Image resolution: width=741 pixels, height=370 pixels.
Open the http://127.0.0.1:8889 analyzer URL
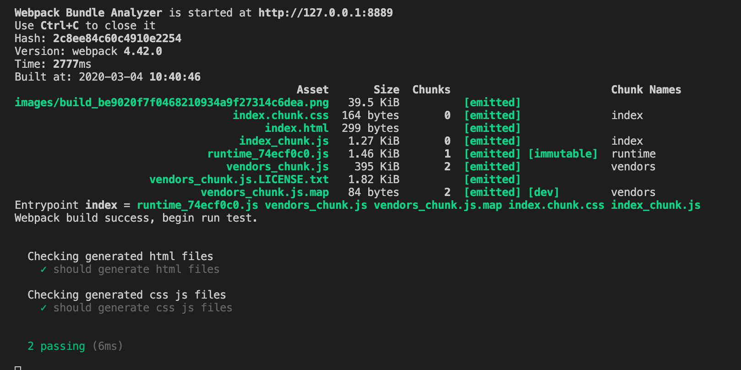point(325,13)
